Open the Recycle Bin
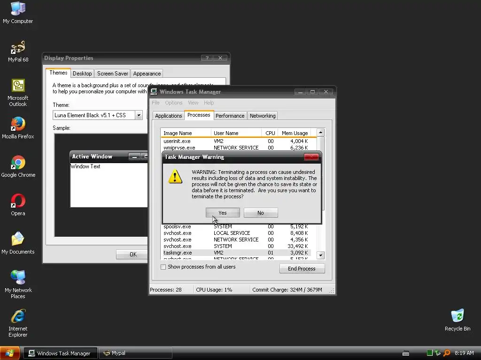The image size is (481, 360). 458,320
